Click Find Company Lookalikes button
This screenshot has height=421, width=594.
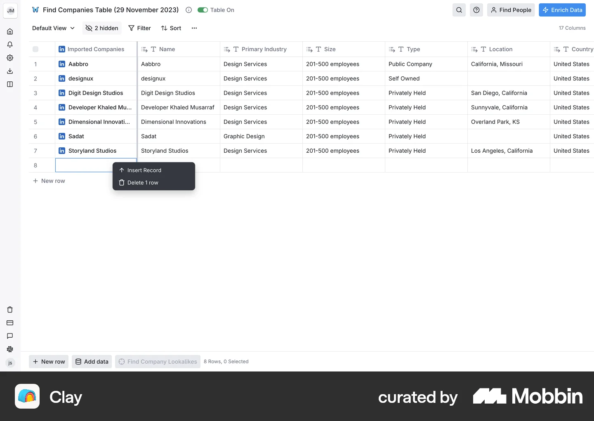tap(158, 362)
